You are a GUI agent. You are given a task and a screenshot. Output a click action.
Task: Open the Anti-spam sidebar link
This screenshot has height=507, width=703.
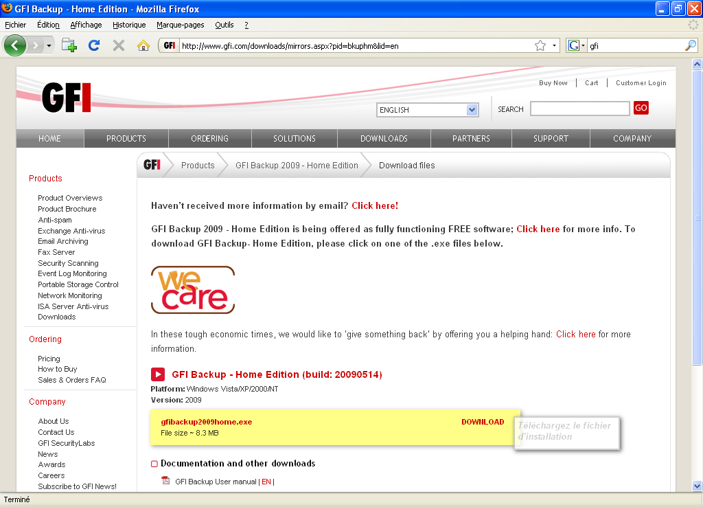coord(55,220)
